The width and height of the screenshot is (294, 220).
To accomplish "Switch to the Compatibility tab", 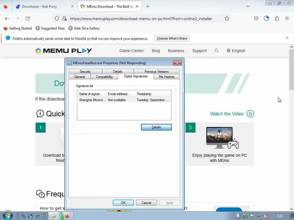I will [x=105, y=77].
